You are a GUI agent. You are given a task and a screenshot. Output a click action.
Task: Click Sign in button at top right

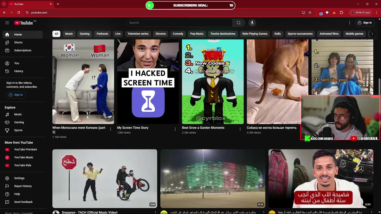[x=365, y=23]
